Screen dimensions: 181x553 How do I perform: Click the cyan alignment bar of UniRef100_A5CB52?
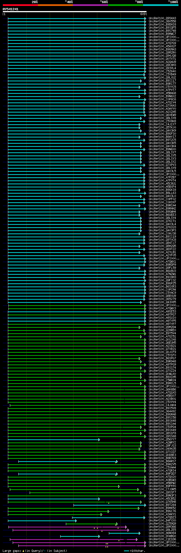coord(54,499)
